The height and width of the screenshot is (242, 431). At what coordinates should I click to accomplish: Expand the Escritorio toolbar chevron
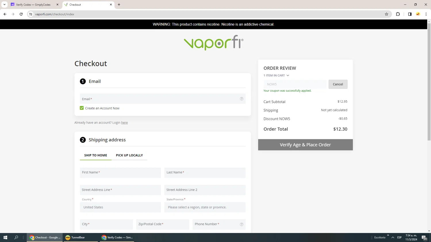(x=388, y=235)
